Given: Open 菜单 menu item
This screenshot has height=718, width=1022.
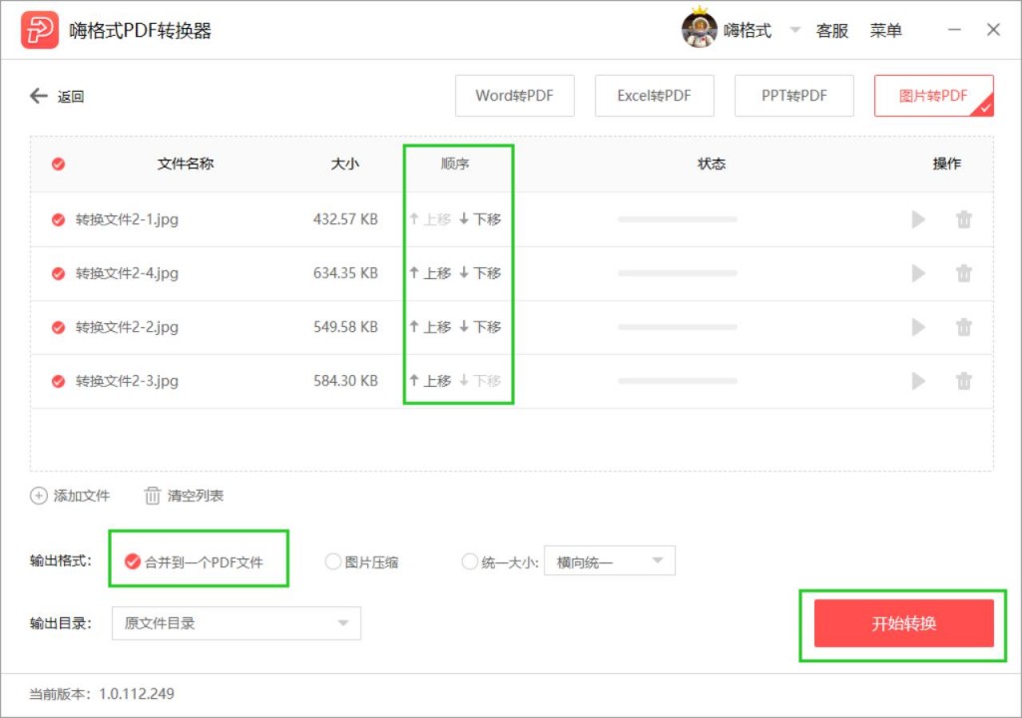Looking at the screenshot, I should pyautogui.click(x=886, y=31).
